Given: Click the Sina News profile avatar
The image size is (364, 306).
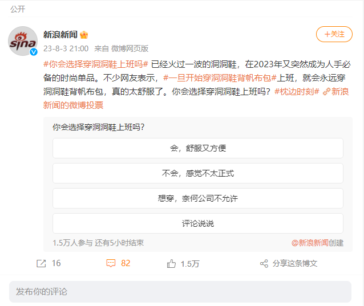Looking at the screenshot, I should 23,40.
